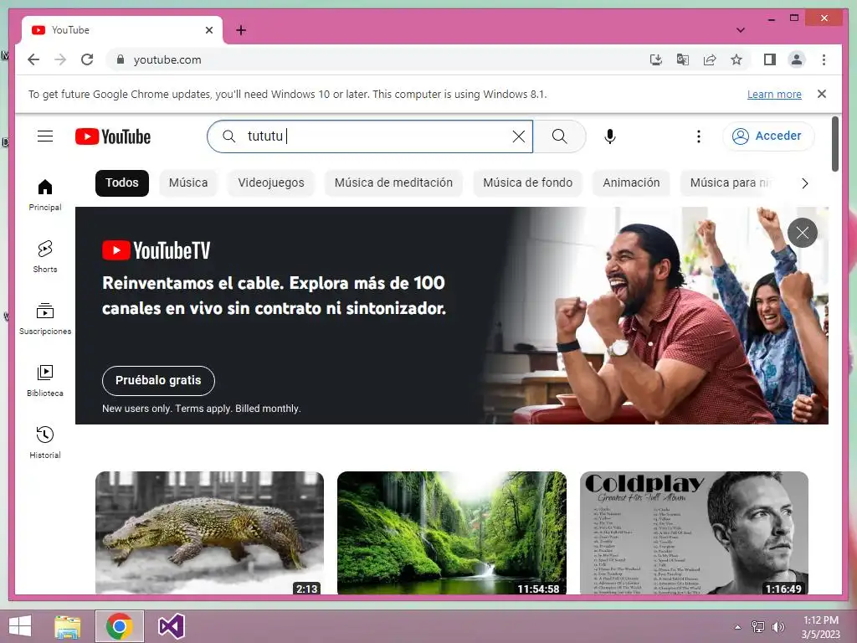This screenshot has width=857, height=643.
Task: Select the Videojuegos filter chip
Action: pyautogui.click(x=271, y=183)
